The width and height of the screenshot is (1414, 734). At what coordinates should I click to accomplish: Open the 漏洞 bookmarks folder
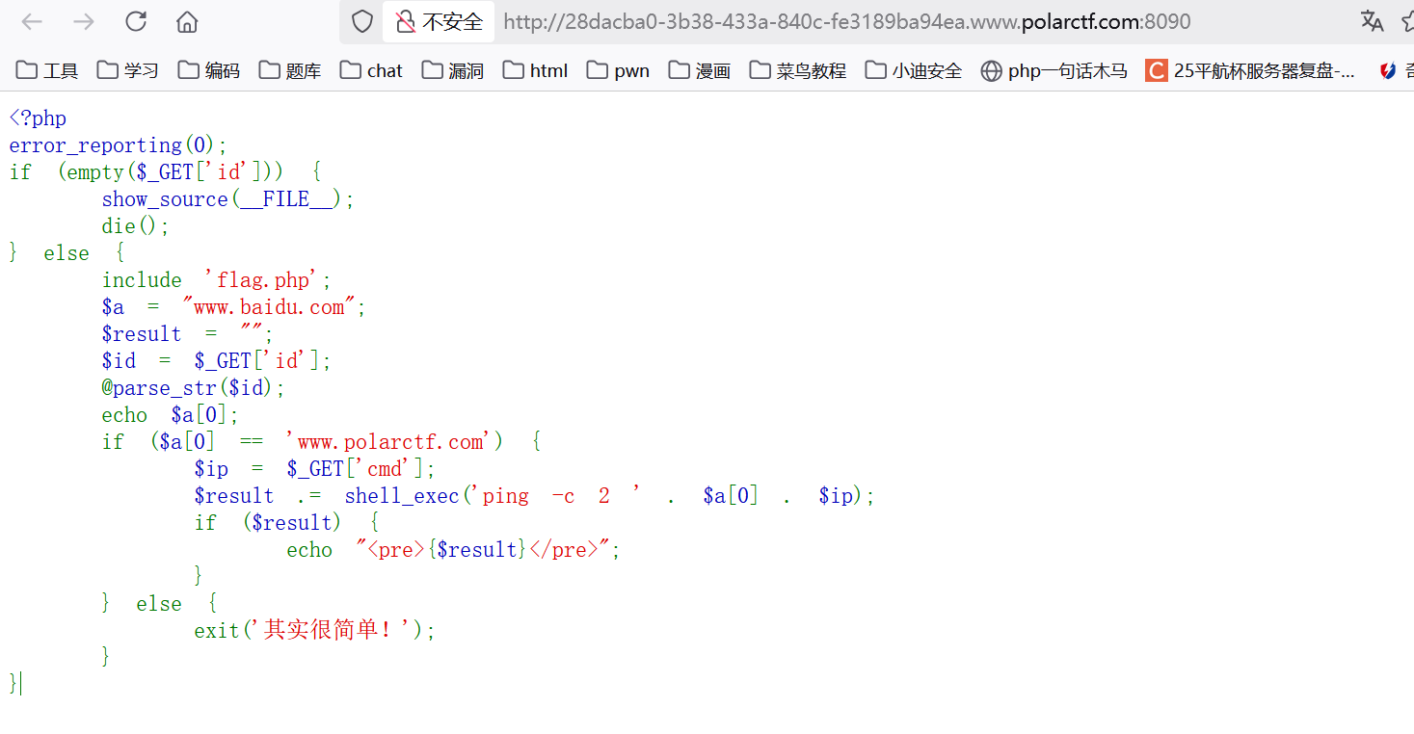453,70
